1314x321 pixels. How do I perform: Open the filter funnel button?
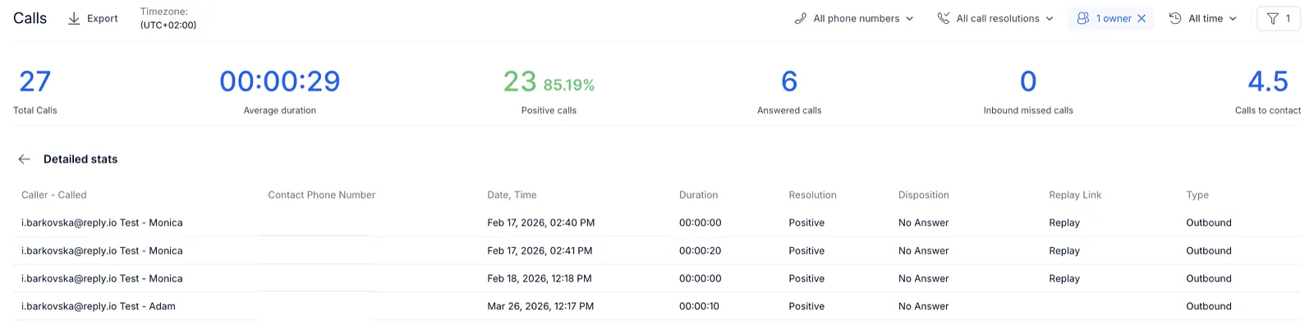pyautogui.click(x=1279, y=18)
